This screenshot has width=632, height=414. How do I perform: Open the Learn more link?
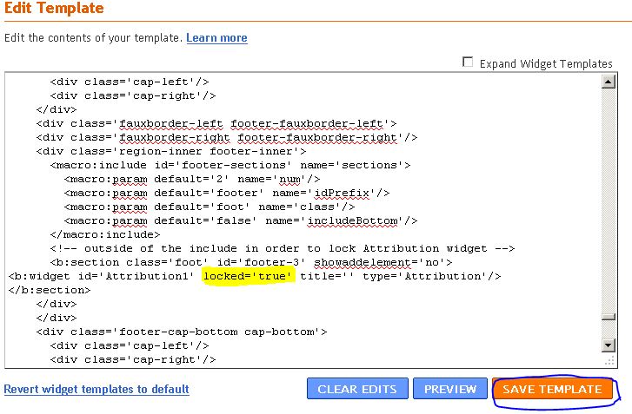(216, 38)
